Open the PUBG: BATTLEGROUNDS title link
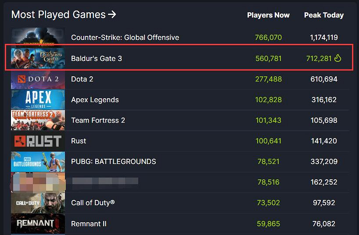359x235 pixels. click(113, 161)
